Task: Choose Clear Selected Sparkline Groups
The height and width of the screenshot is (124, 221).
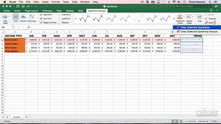Action: click(x=197, y=31)
